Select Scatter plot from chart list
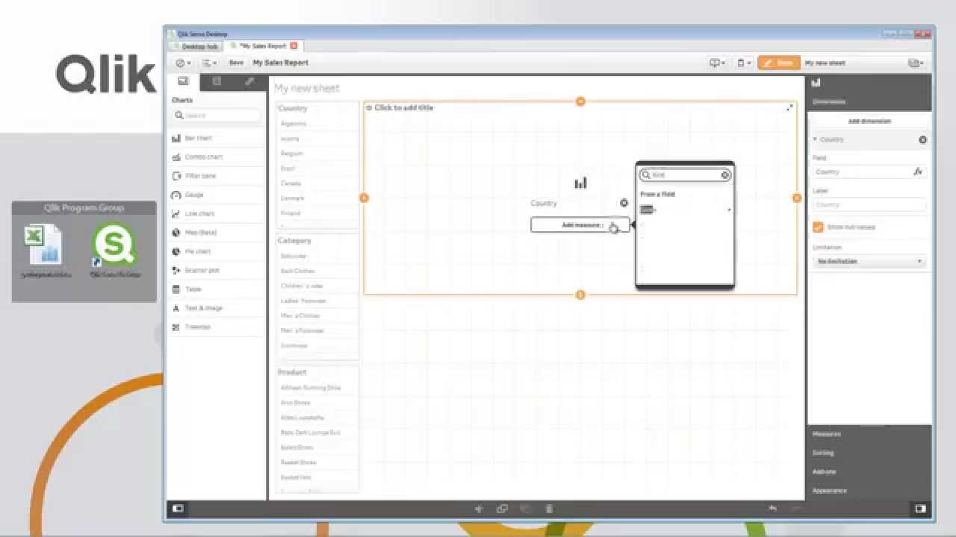 pos(217,271)
